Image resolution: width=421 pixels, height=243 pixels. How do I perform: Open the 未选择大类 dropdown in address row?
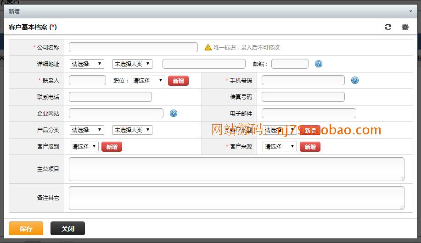click(x=132, y=64)
